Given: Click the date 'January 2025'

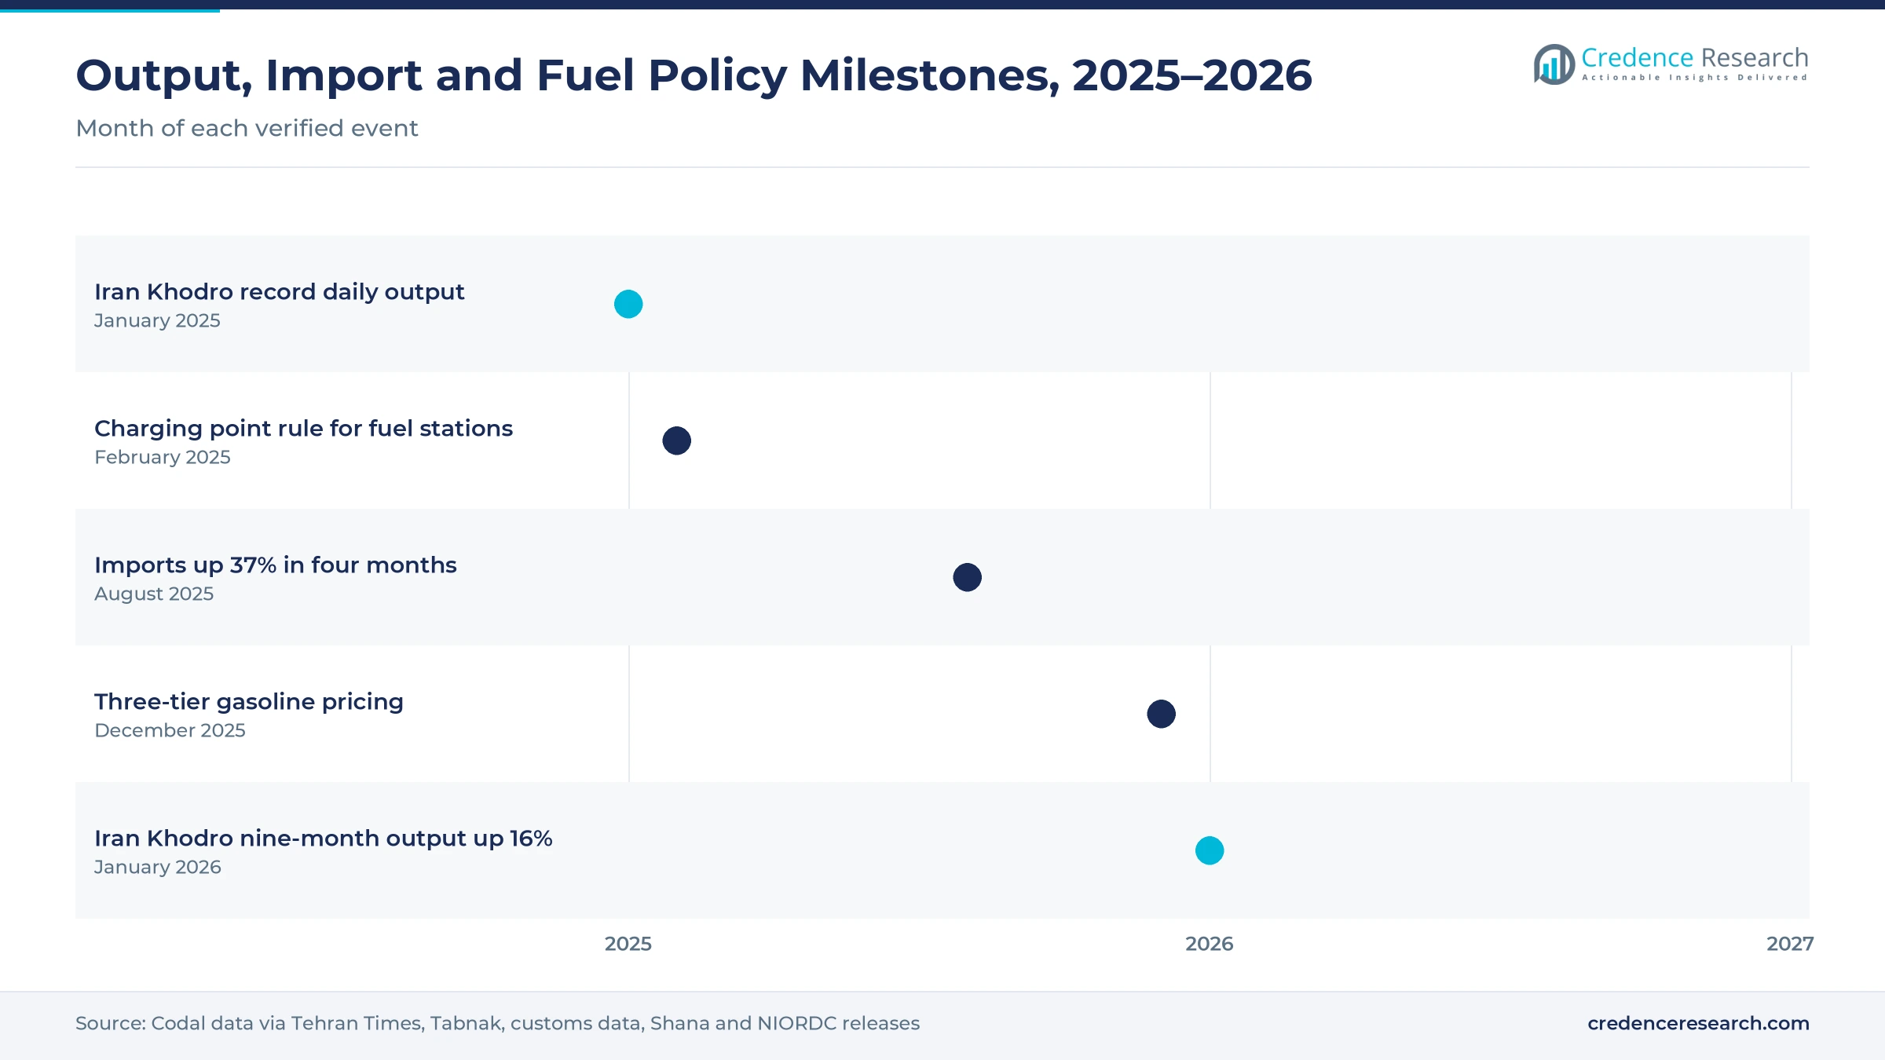Looking at the screenshot, I should click(157, 320).
